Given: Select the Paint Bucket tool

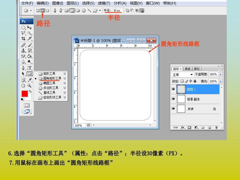Looking at the screenshot, I should tap(29, 56).
